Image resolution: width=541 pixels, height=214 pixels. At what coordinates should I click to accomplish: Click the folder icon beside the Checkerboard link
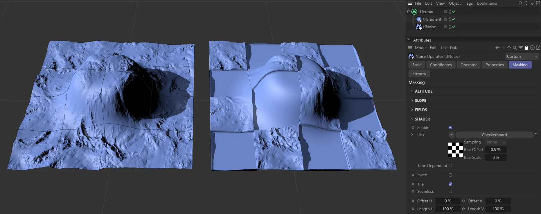[536, 135]
